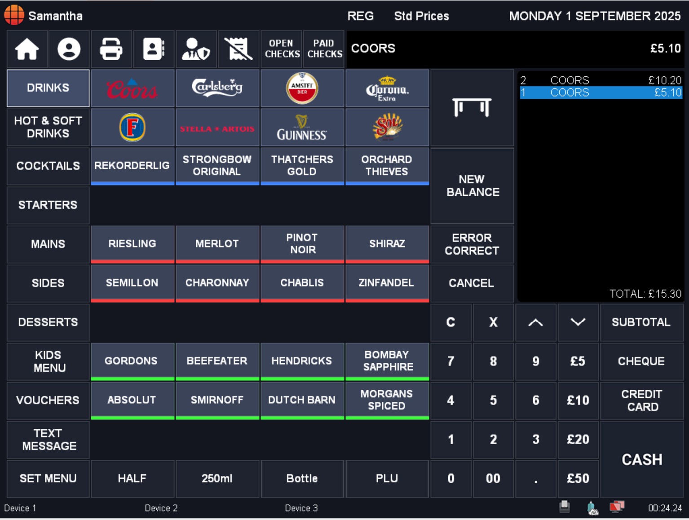Screen dimensions: 689x520
Task: Click the manager shield icon
Action: [x=196, y=49]
